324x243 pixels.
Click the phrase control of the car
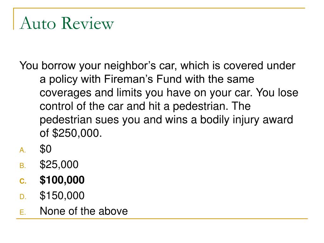pyautogui.click(x=81, y=106)
